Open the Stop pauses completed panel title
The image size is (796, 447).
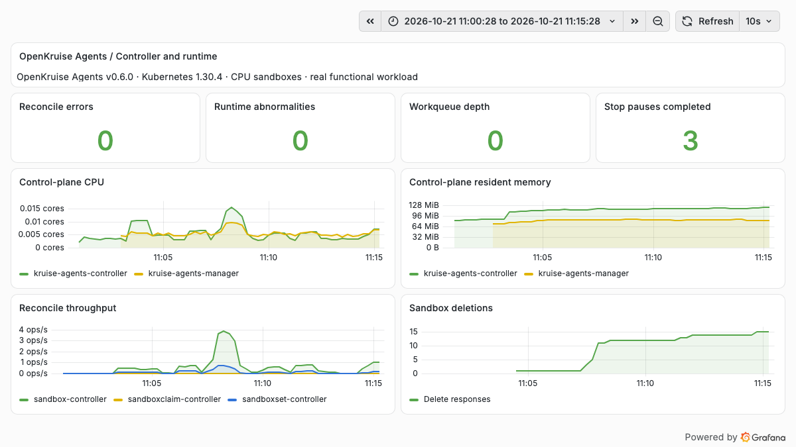pyautogui.click(x=657, y=107)
